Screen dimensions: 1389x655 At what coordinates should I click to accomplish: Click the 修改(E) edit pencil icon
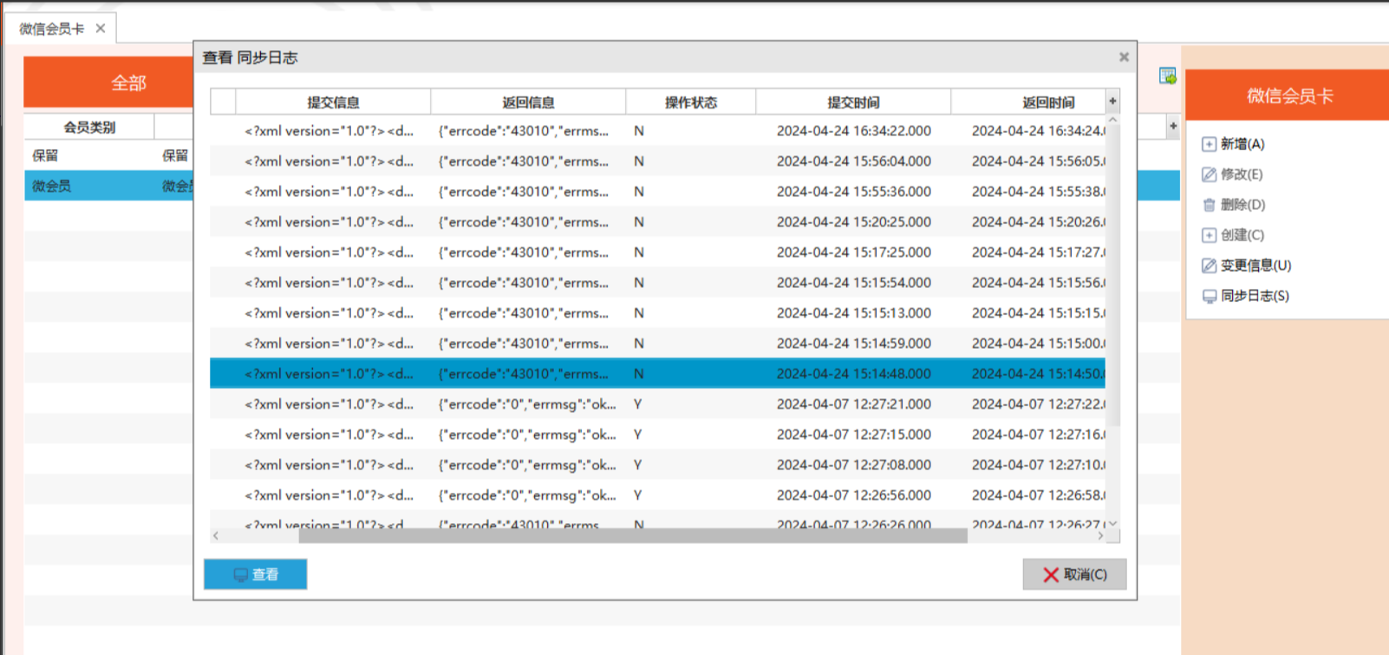tap(1209, 174)
